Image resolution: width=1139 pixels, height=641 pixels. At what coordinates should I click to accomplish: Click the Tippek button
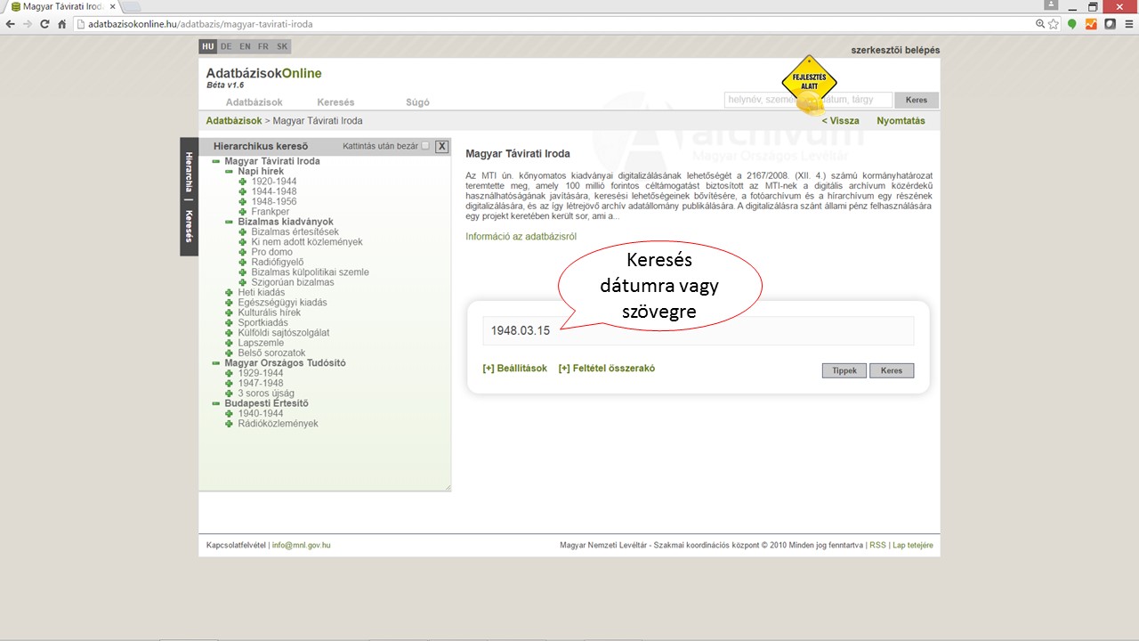[844, 370]
